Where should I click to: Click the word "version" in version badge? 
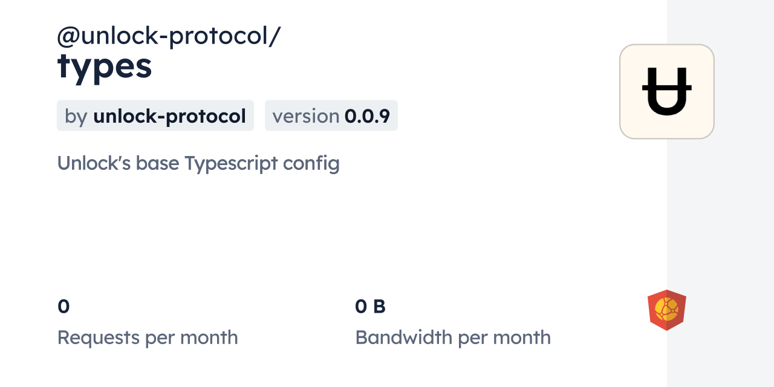305,116
